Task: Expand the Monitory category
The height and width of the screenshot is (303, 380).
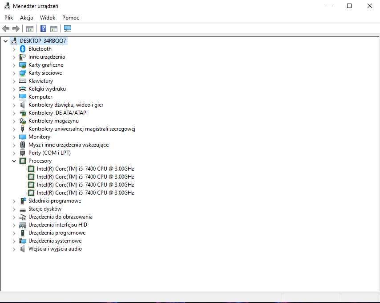Action: pyautogui.click(x=14, y=137)
